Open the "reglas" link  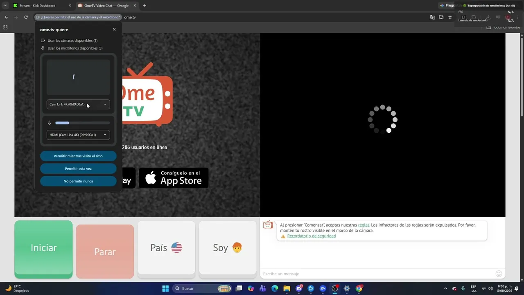364,225
